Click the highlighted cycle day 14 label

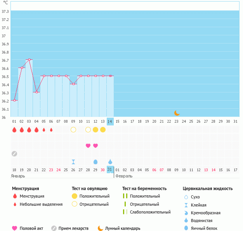[x=110, y=122]
